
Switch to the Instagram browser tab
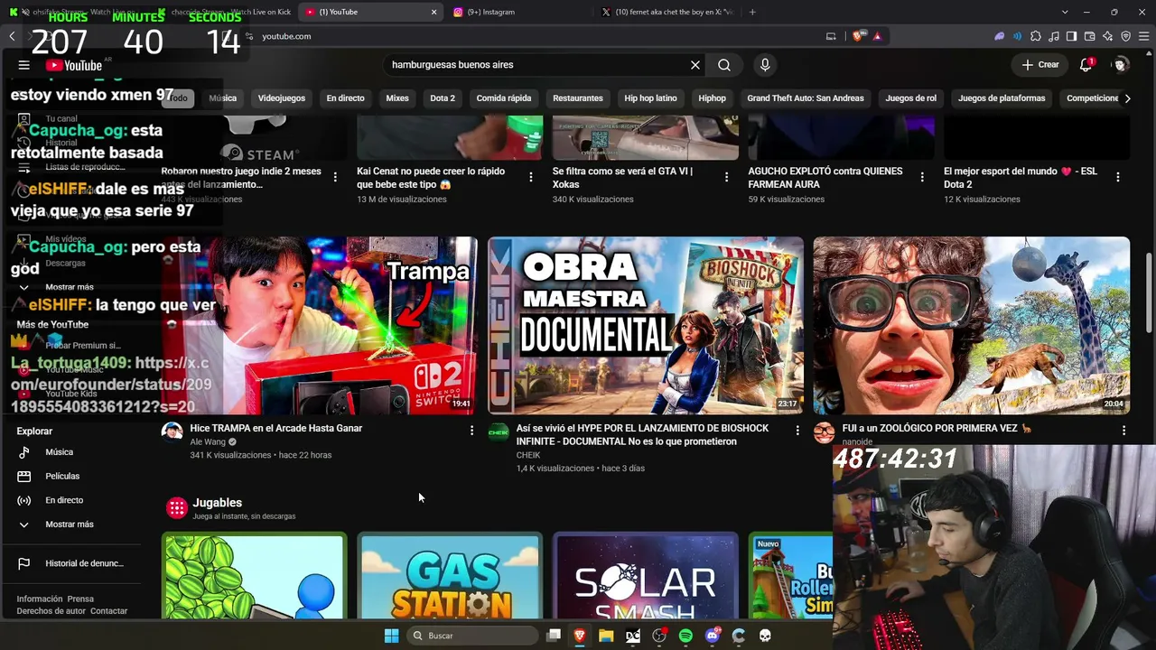519,12
